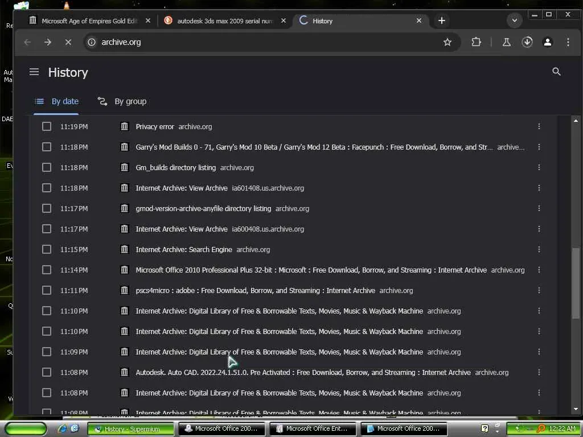Click the green Start button

25,428
